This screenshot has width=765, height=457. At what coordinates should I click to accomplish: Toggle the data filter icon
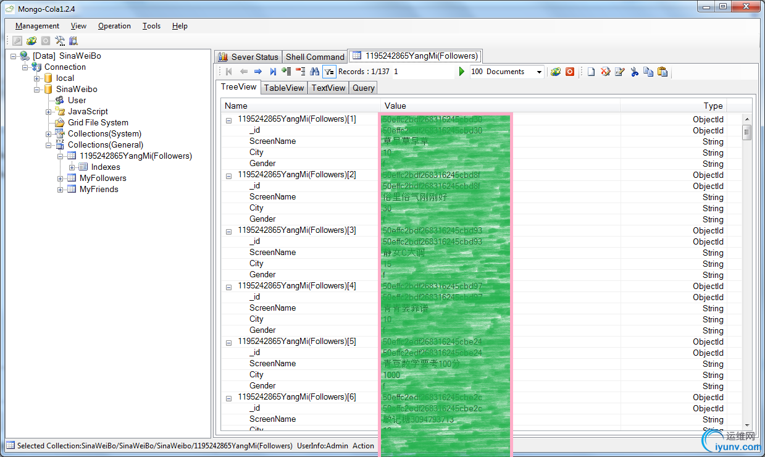329,72
